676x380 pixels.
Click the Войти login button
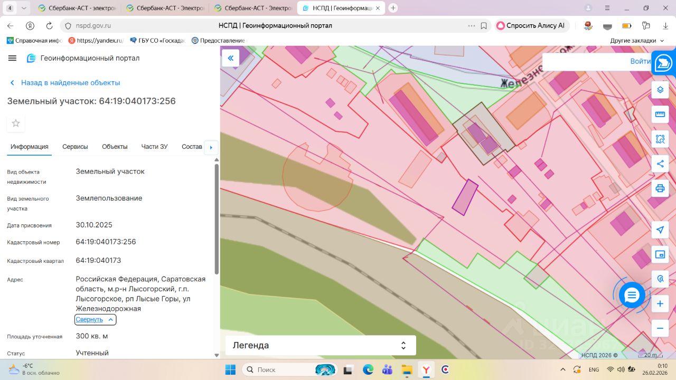[640, 61]
